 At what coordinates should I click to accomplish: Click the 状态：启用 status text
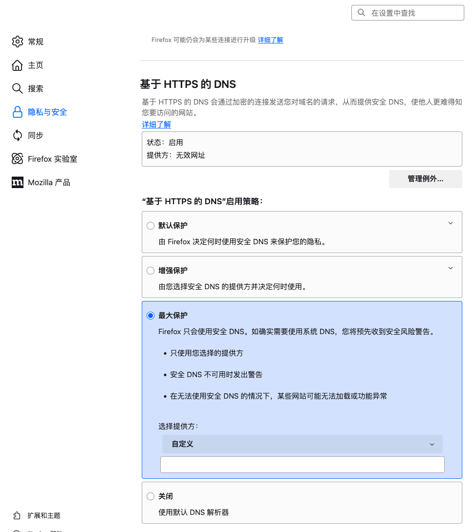[165, 143]
